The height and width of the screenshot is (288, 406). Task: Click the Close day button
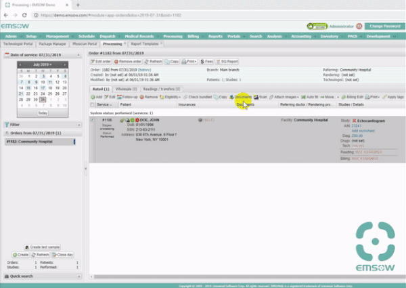pos(62,255)
